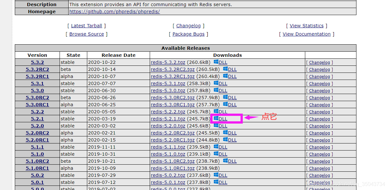Open version 5.2.2 release page
Screen dimensions: 388x190
[x=37, y=112]
